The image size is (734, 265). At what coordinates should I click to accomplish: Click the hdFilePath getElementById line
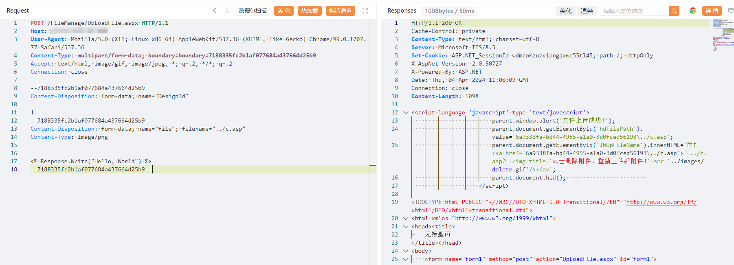pyautogui.click(x=582, y=133)
